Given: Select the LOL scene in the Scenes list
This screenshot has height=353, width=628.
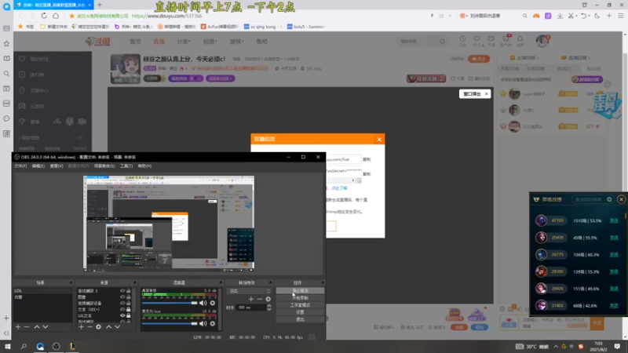Looking at the screenshot, I should tap(43, 291).
